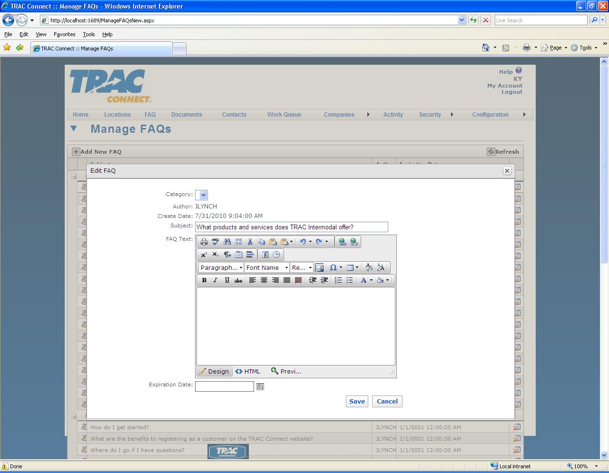Click the Insert Table grid icon
Image resolution: width=609 pixels, height=473 pixels.
[x=350, y=267]
